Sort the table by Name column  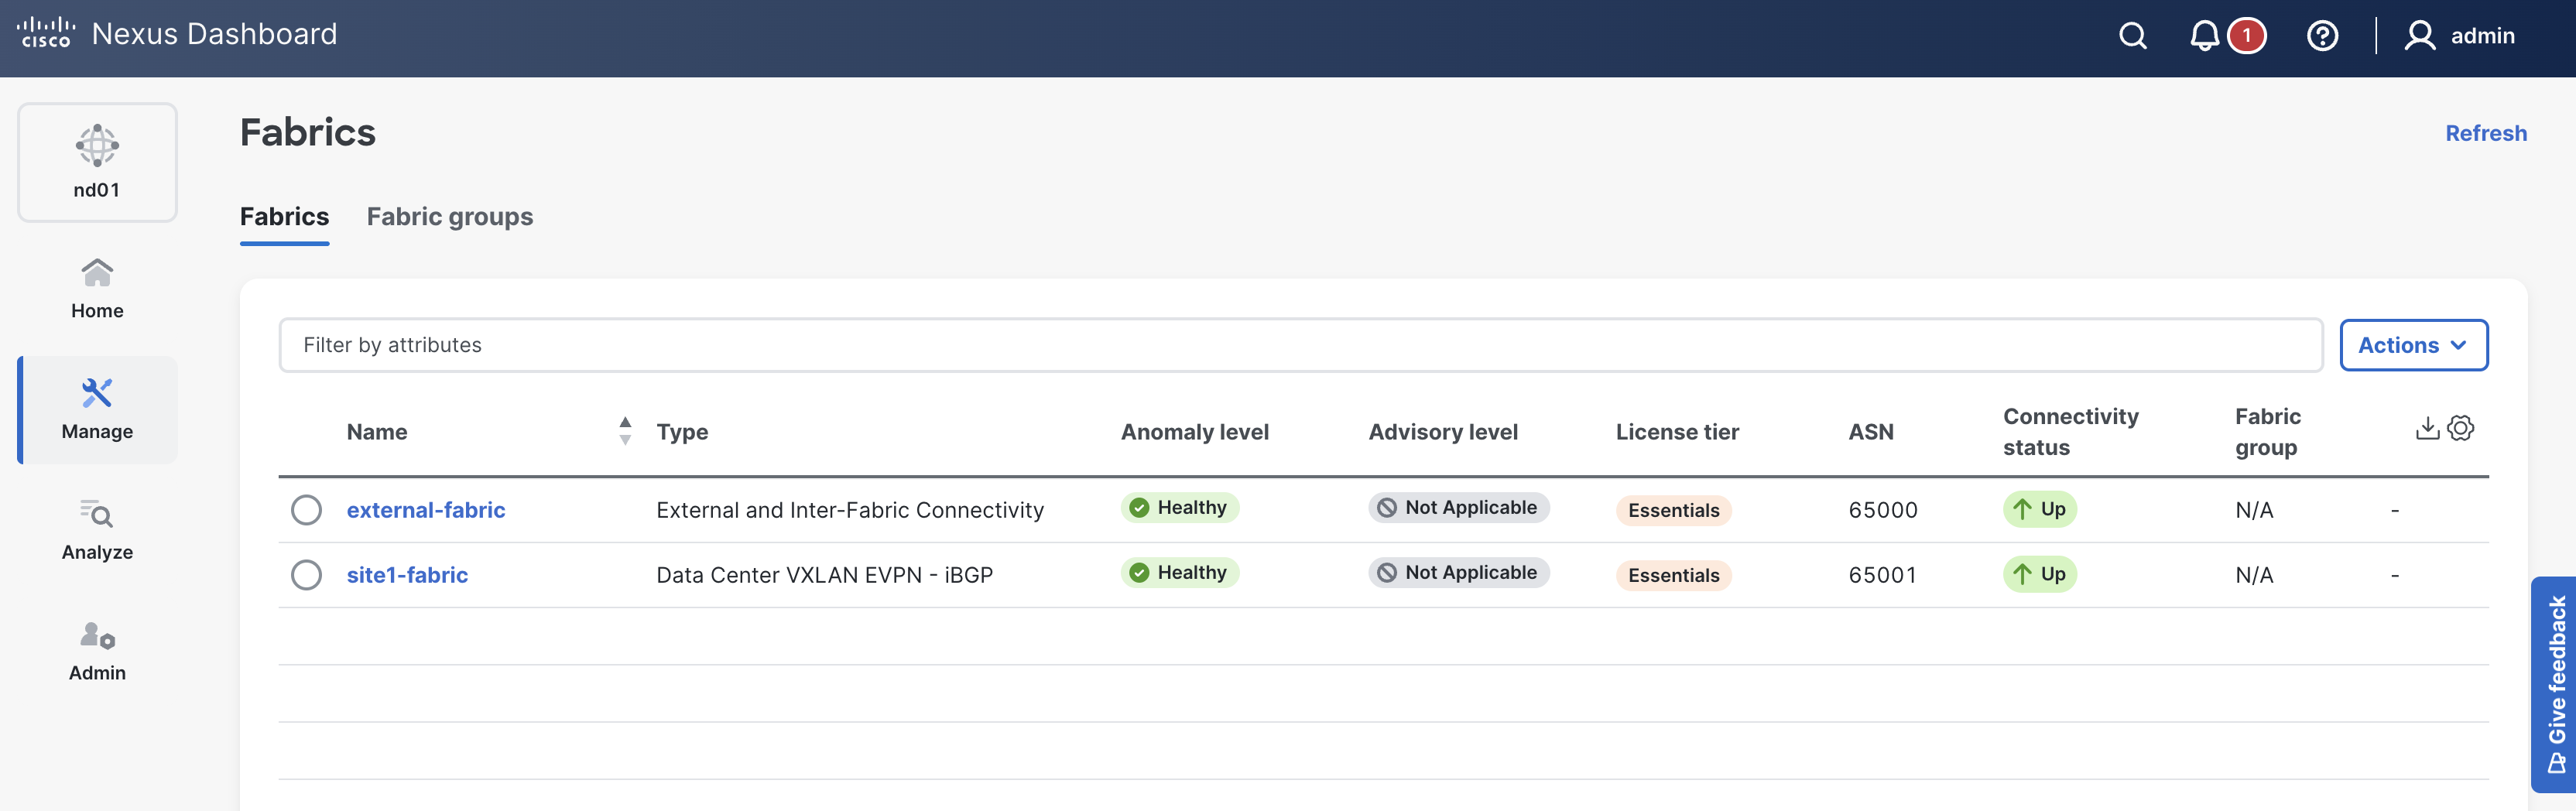point(625,431)
